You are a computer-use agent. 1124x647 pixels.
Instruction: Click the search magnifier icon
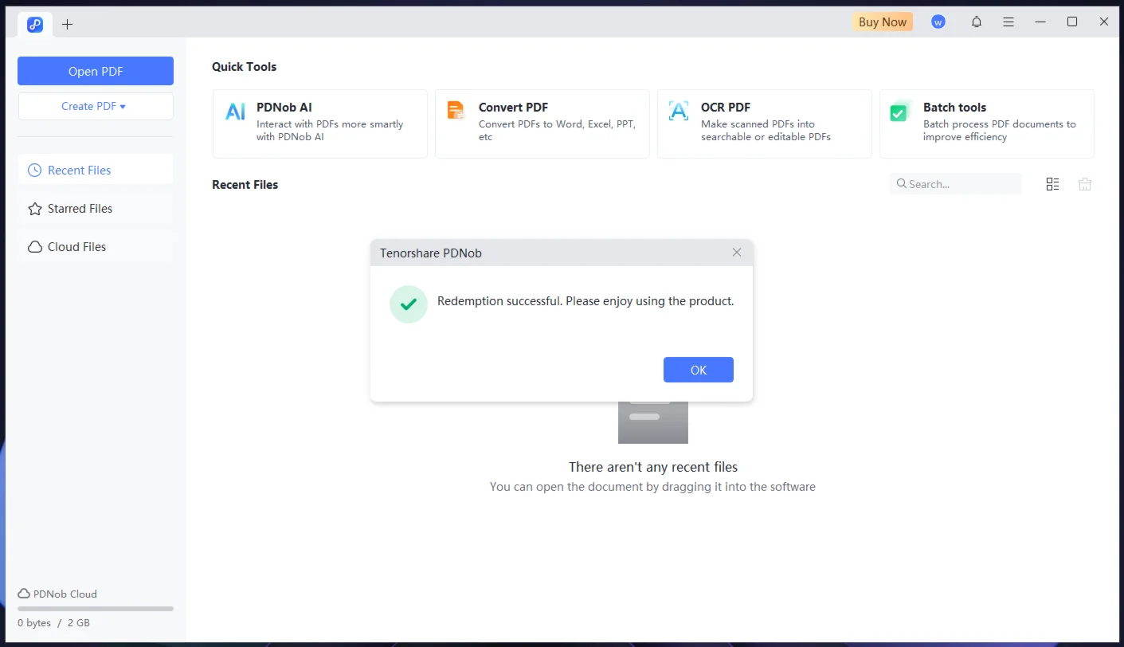tap(902, 183)
